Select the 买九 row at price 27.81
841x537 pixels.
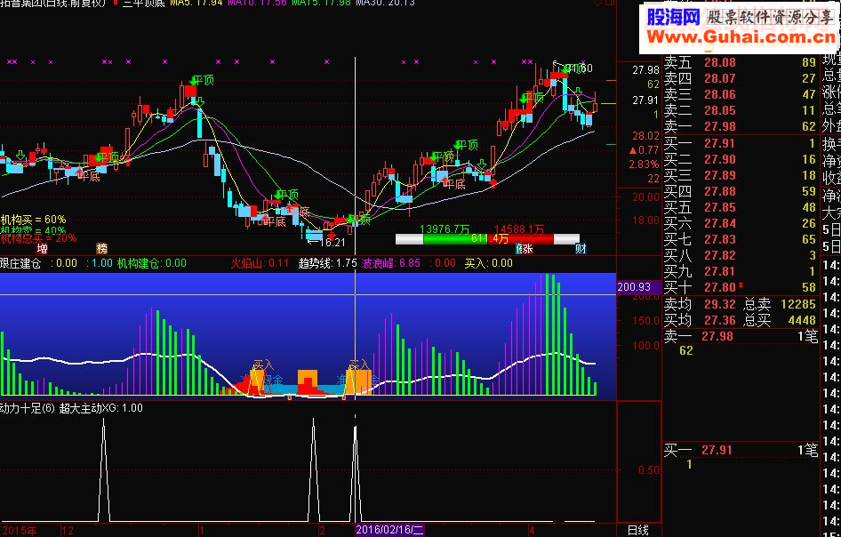(741, 271)
